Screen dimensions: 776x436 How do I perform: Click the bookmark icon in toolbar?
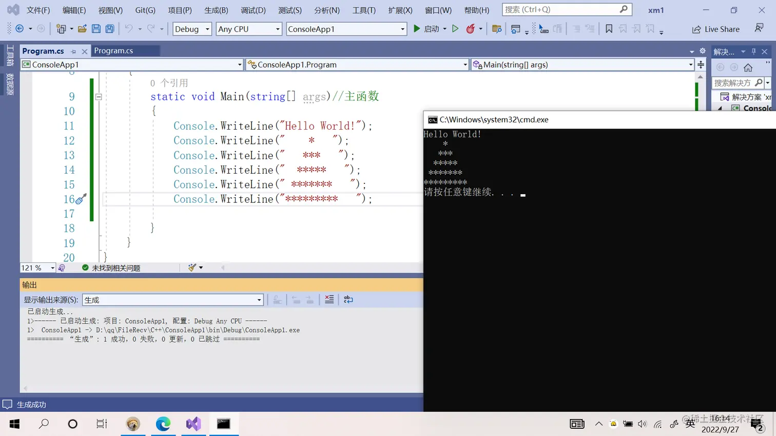pos(609,29)
